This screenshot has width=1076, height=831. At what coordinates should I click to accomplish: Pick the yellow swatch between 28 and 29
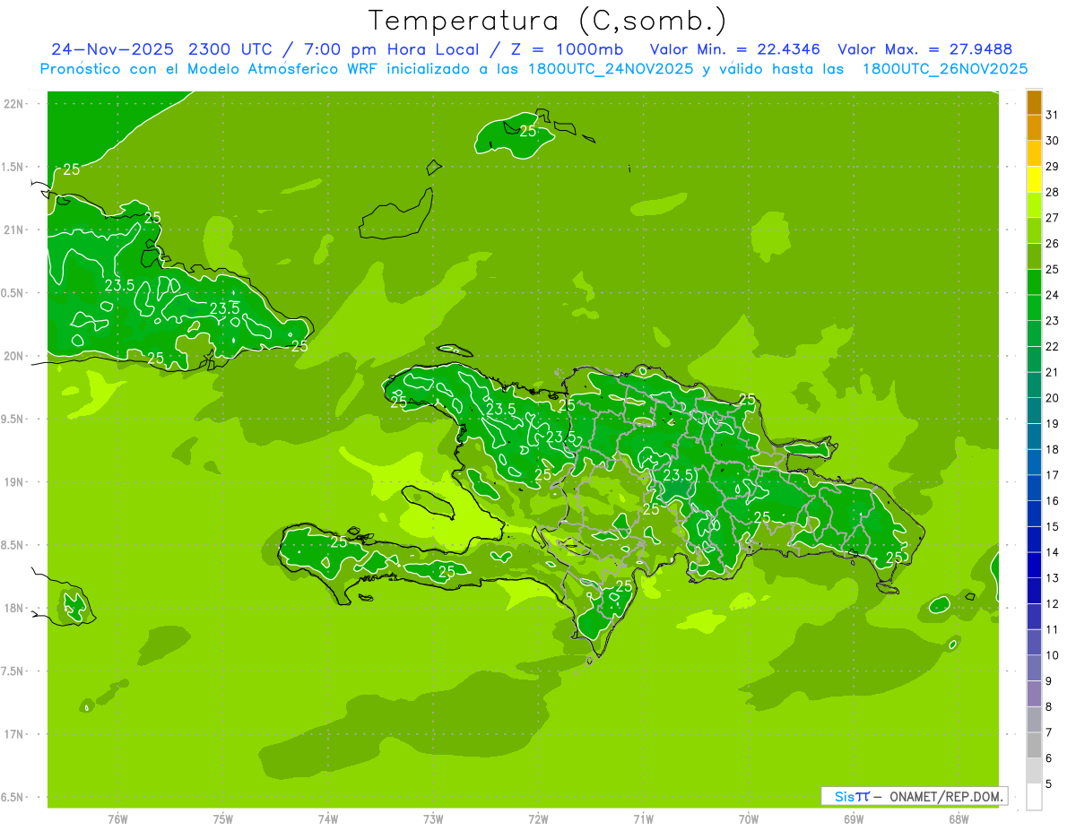click(x=1034, y=179)
